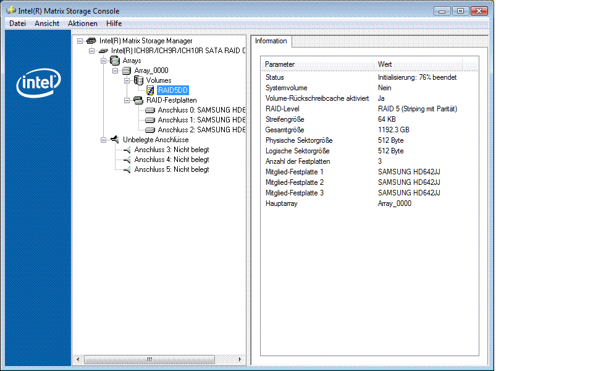This screenshot has width=593, height=371.
Task: Select the RAID5DD volume in tree
Action: pos(172,90)
